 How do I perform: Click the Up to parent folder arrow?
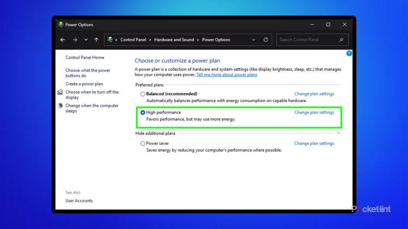coord(96,40)
